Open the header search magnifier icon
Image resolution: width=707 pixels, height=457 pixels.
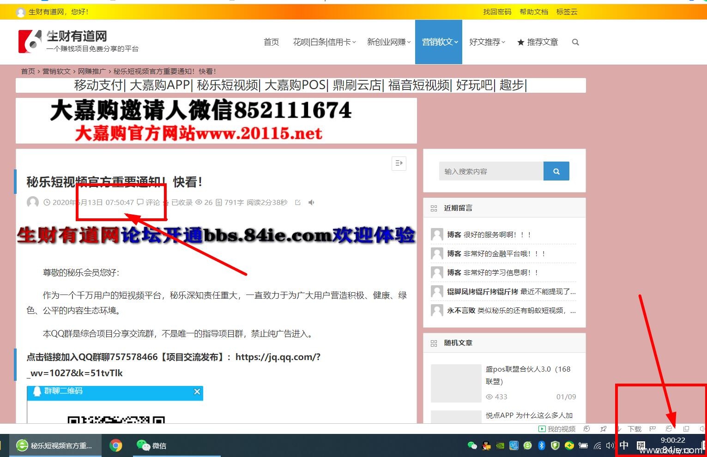575,42
